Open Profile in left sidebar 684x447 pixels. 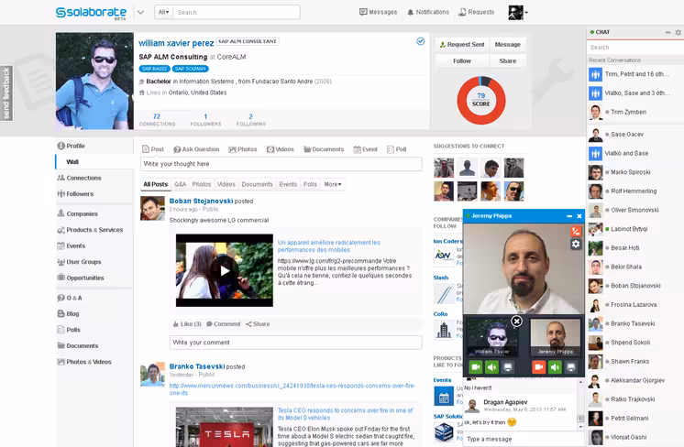coord(72,146)
